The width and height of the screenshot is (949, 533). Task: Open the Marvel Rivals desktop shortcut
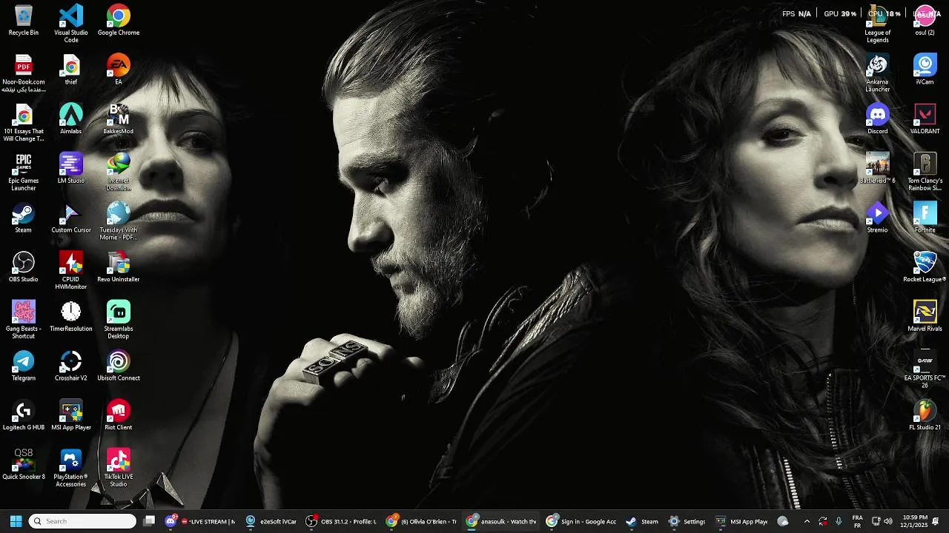click(925, 316)
